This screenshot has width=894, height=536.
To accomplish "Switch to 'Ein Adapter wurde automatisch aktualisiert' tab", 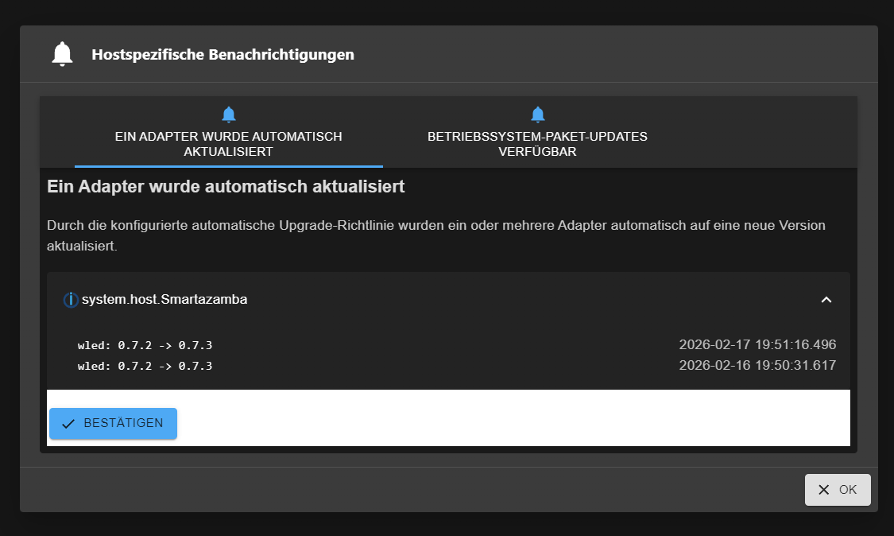I will tap(229, 143).
